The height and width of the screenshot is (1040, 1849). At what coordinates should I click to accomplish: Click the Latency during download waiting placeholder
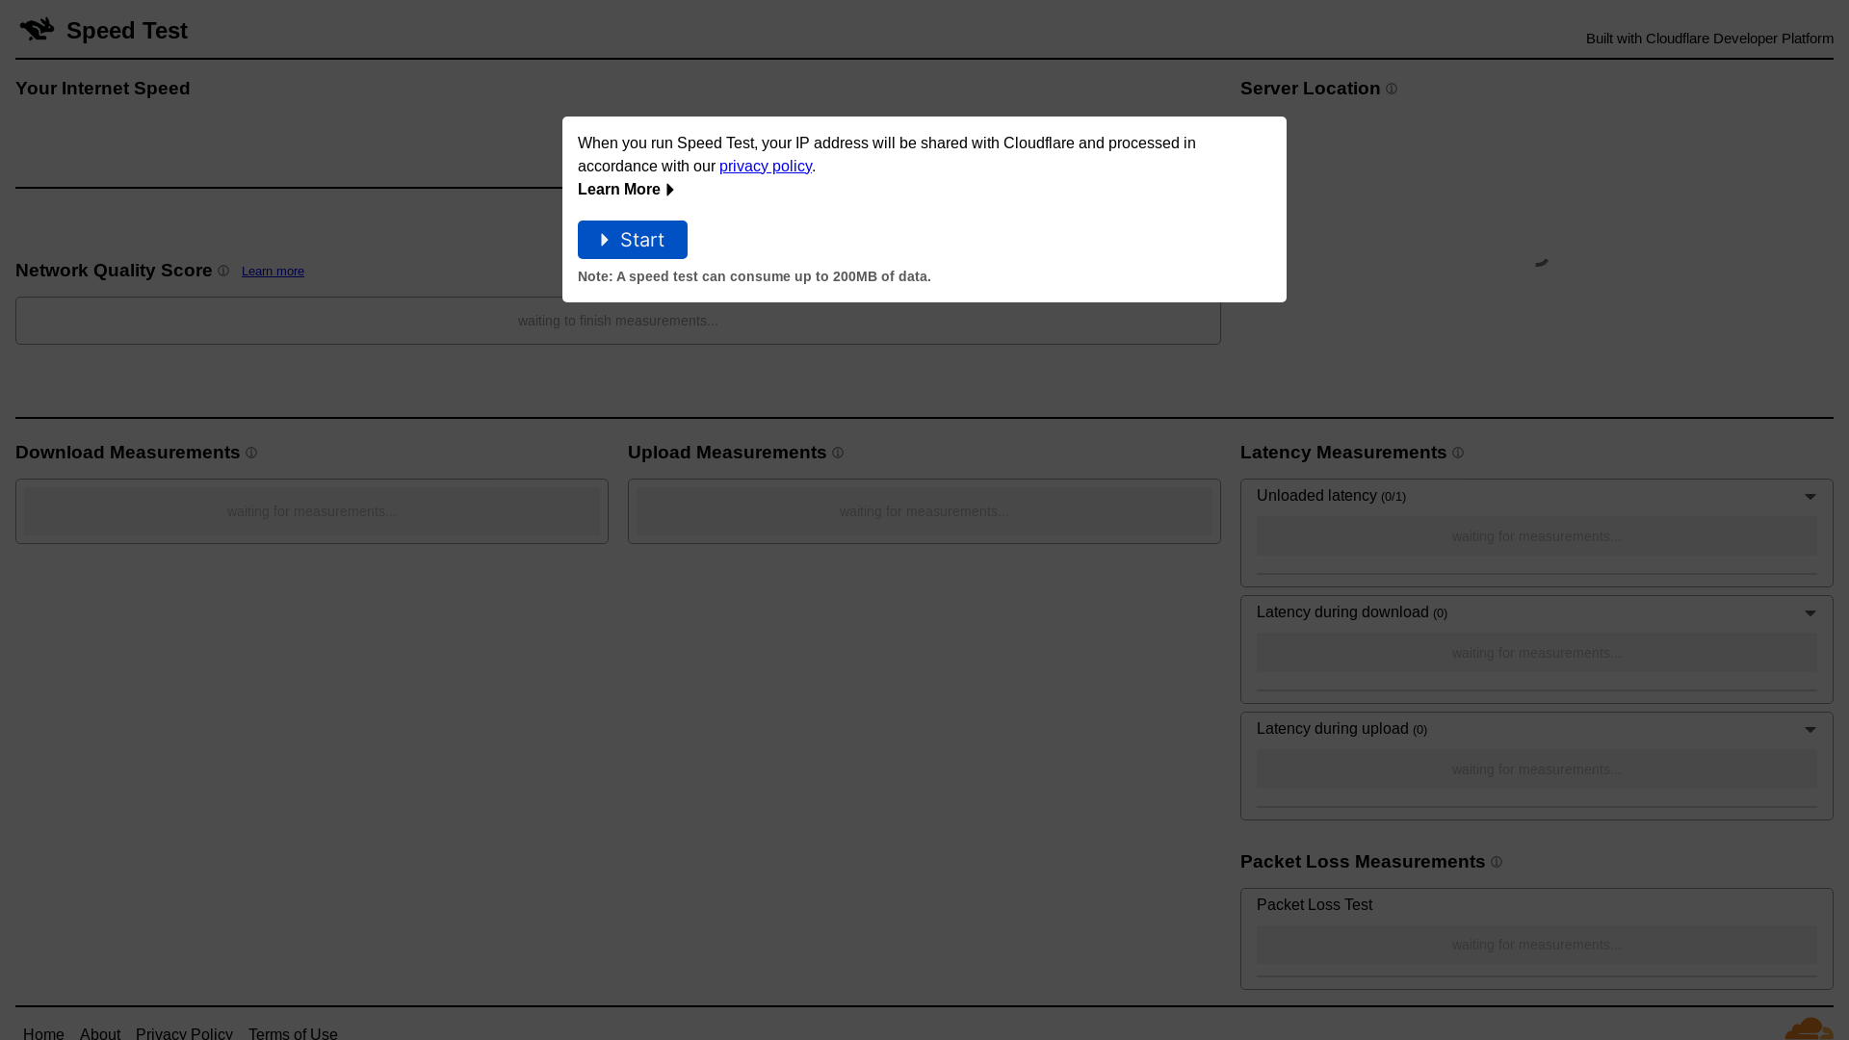(x=1537, y=653)
